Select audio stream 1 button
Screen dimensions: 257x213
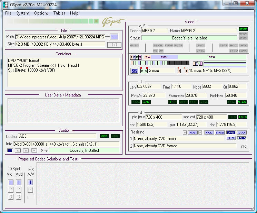tap(10, 150)
